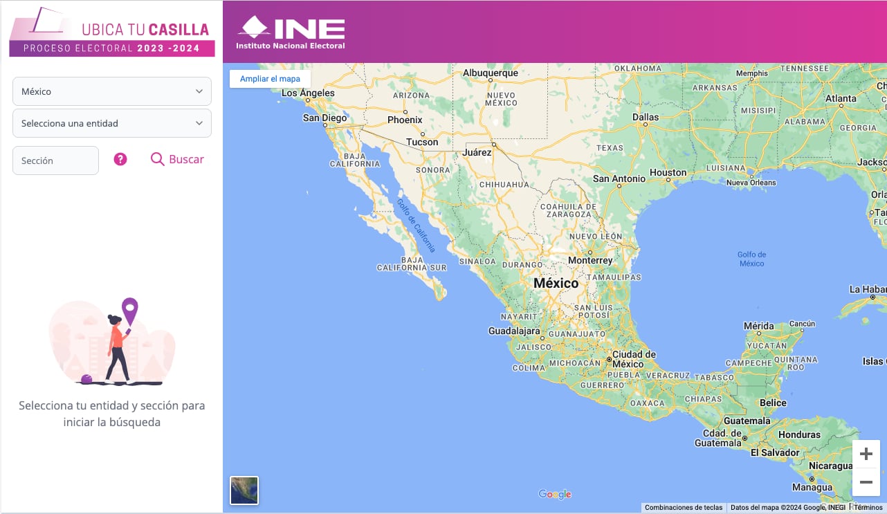Screen dimensions: 887x514
Task: Click Guadalajara city label on map
Action: point(514,331)
